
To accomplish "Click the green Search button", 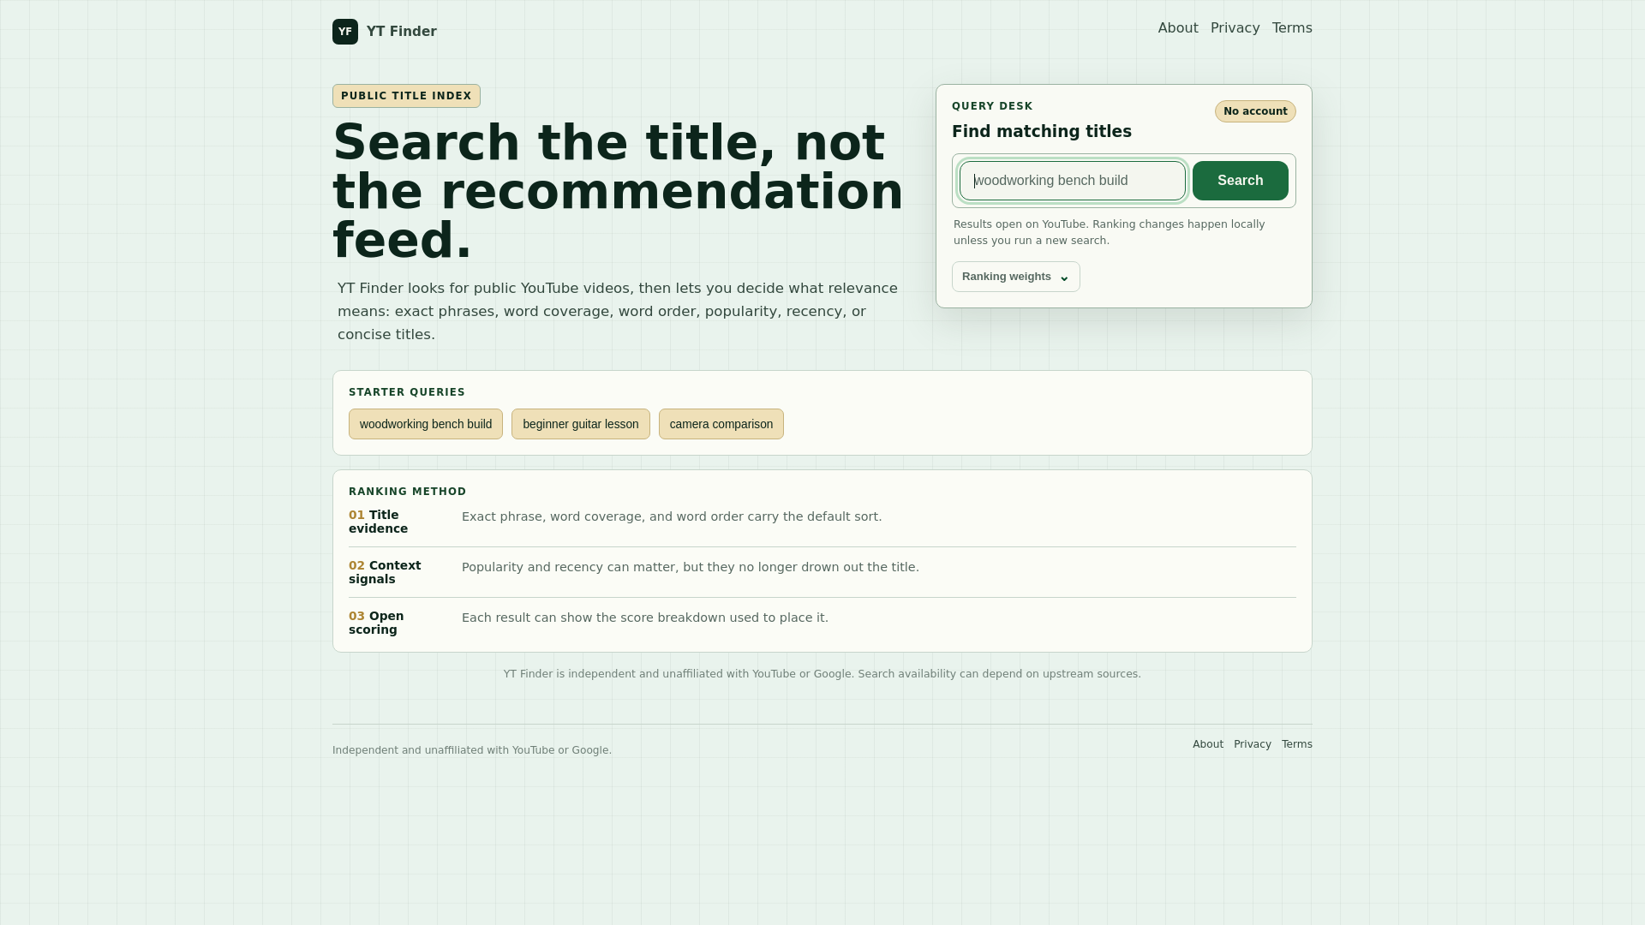I will (1240, 181).
